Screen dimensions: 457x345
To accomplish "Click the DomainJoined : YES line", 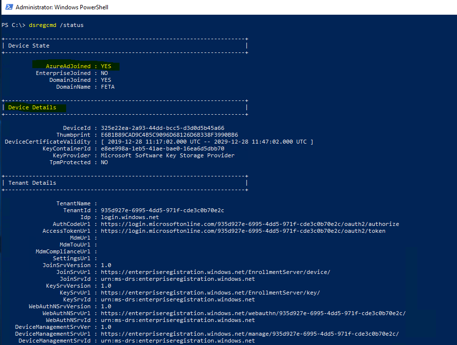I will tap(80, 80).
